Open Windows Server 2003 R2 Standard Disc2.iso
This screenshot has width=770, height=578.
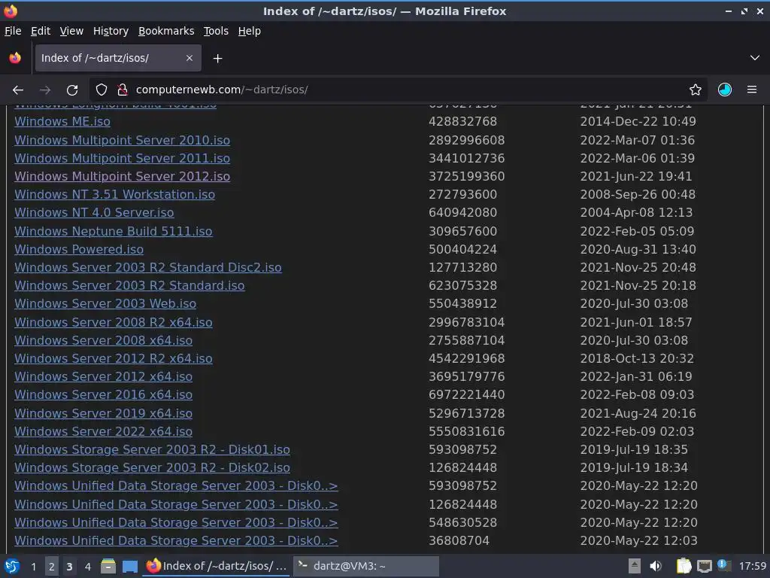pyautogui.click(x=148, y=268)
